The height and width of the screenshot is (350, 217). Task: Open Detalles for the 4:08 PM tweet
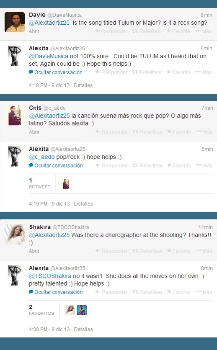(83, 329)
